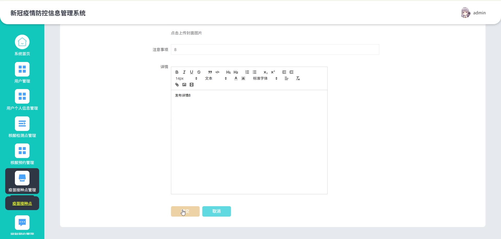Select the 疫苗接种点 submenu link
This screenshot has width=501, height=239.
(22, 204)
